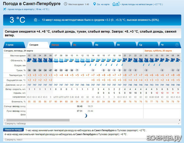Click the heading Сегодня, пятница, 24 марта
Screen dimensions: 184x143
point(18,51)
